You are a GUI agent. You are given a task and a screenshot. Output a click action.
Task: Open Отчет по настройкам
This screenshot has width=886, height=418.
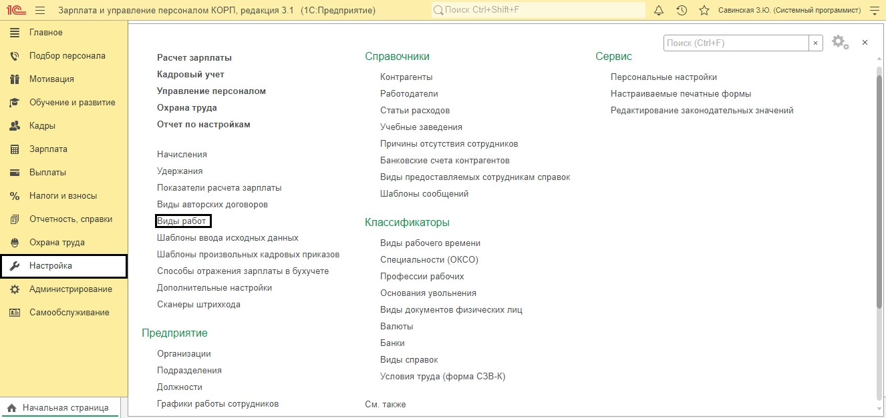tap(204, 125)
